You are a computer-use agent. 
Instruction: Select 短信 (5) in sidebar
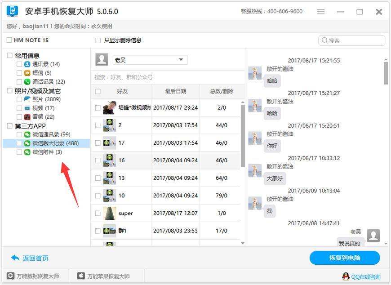click(x=42, y=73)
